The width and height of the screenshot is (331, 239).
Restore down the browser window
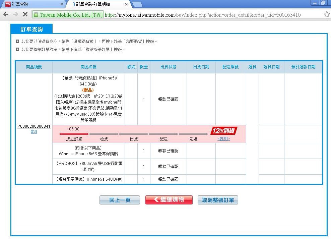tap(323, 3)
